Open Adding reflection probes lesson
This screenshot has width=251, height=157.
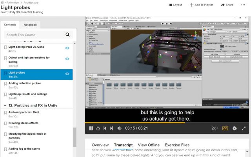pyautogui.click(x=25, y=83)
